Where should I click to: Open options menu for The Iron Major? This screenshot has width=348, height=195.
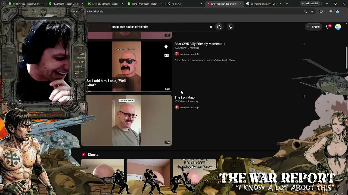click(x=304, y=97)
